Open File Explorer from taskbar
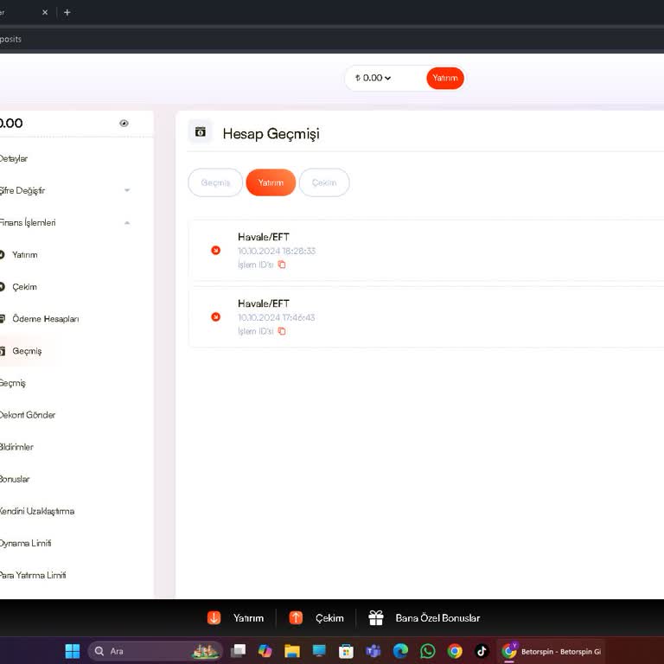Viewport: 664px width, 664px height. coord(291,651)
